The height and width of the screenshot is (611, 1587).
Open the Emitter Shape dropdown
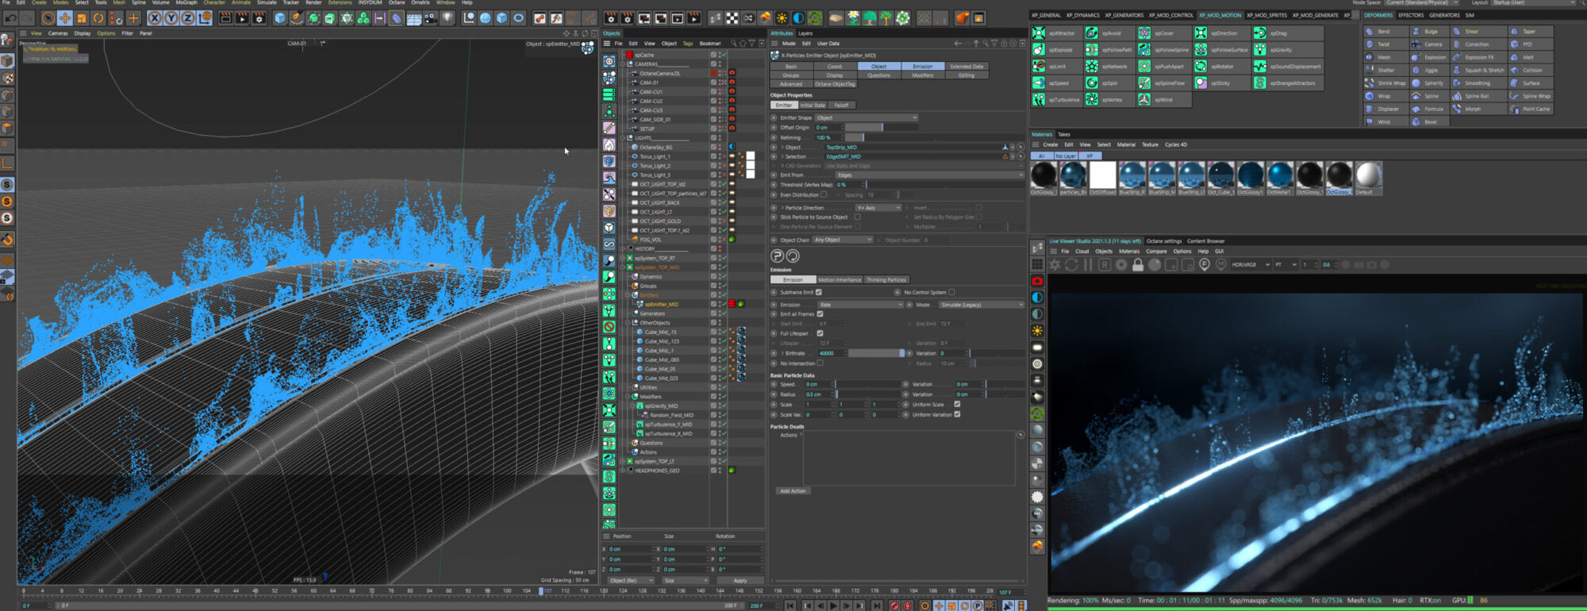[x=867, y=117]
